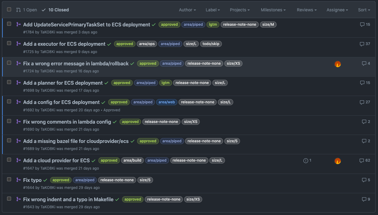Screen dimensions: 378x215
Task: Select checkbox for 'Add a executor for ECS deployment'
Action: [x=9, y=43]
